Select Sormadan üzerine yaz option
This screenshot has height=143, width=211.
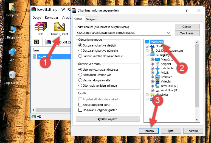[80, 75]
